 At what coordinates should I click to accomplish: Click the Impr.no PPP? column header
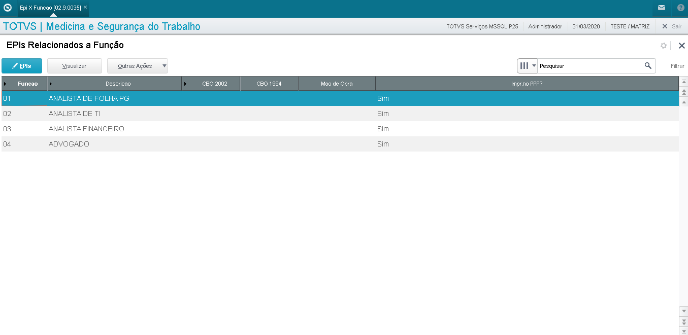[x=527, y=84]
